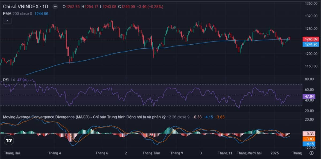This screenshot has width=321, height=159.
Task: Click the Tháng Tám time axis label
Action: [151, 153]
